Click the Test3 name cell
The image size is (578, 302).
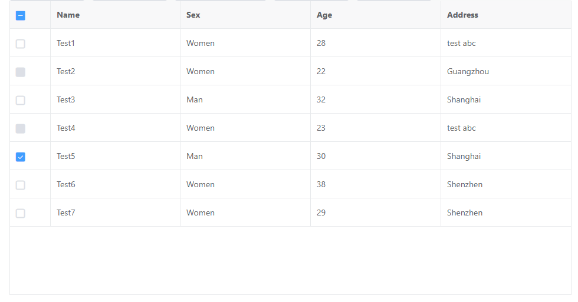click(x=66, y=100)
